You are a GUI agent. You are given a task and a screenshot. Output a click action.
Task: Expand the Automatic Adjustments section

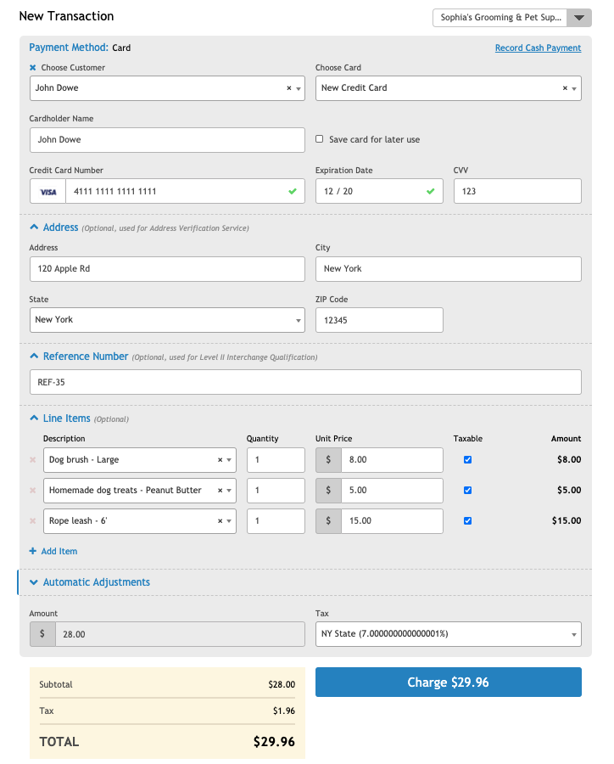click(34, 582)
